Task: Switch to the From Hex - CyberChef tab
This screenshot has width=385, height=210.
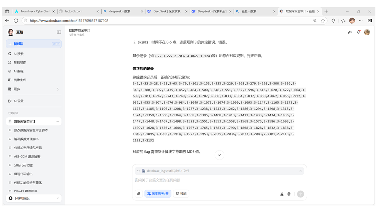Action: pyautogui.click(x=34, y=11)
